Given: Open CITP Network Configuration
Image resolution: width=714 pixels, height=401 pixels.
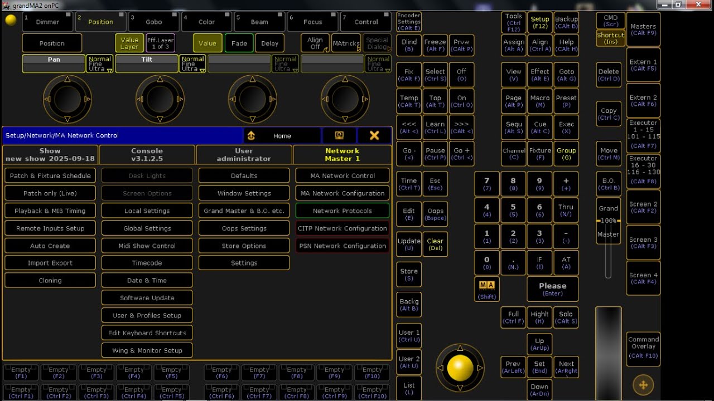Looking at the screenshot, I should click(x=342, y=228).
